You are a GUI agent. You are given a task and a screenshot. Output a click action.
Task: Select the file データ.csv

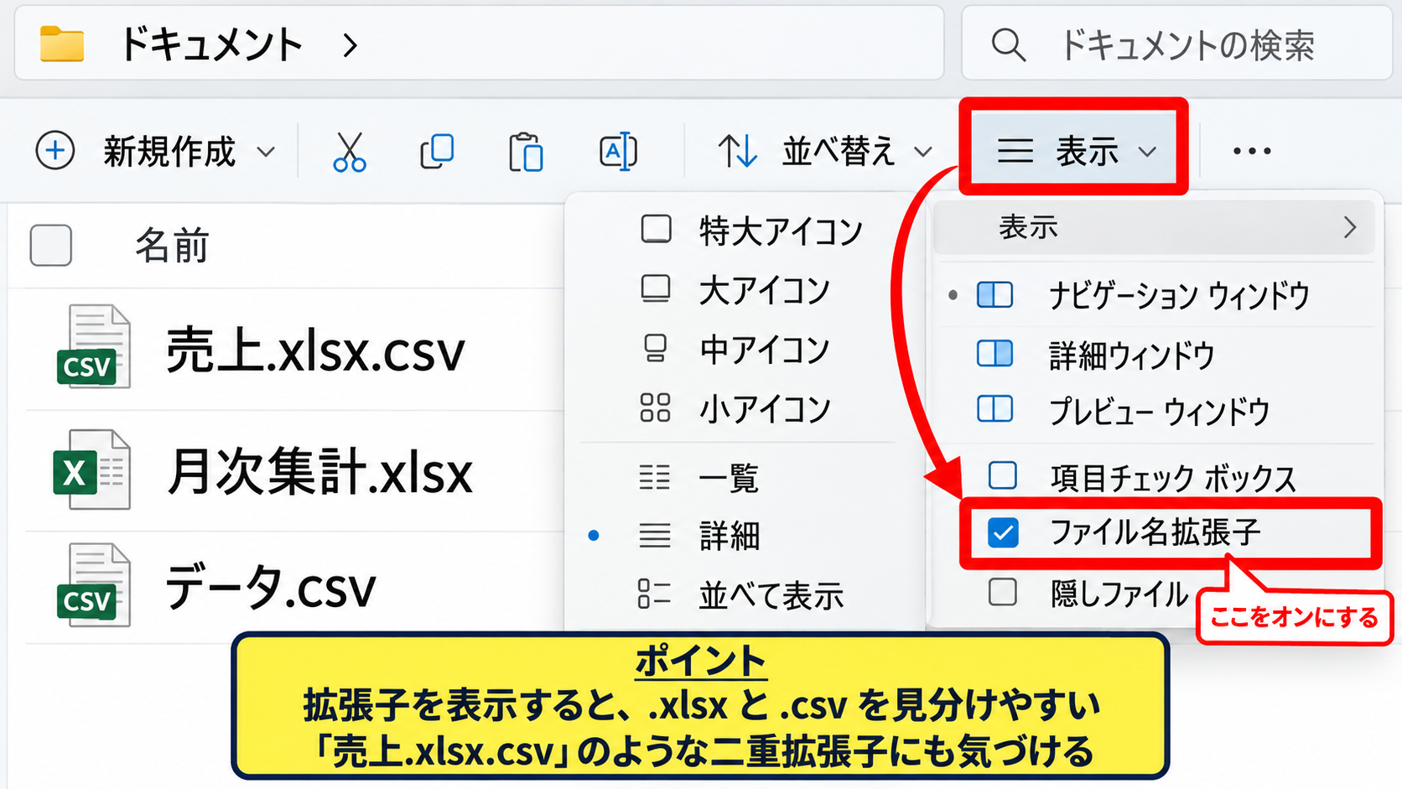coord(270,587)
